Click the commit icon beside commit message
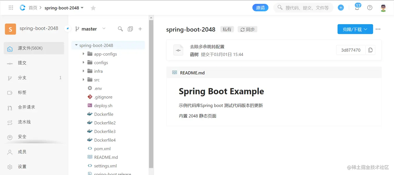The width and height of the screenshot is (394, 175). click(178, 50)
